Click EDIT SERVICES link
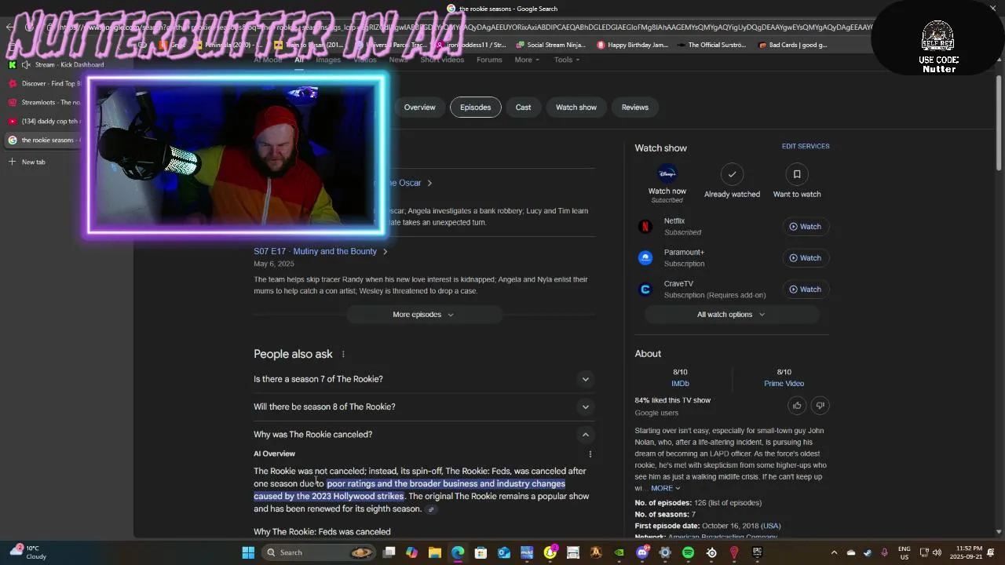Screen dimensions: 1005x565 [806, 147]
